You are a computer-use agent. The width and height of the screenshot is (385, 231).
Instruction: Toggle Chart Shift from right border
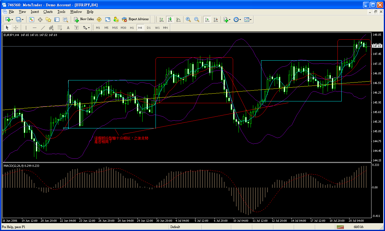[215, 19]
